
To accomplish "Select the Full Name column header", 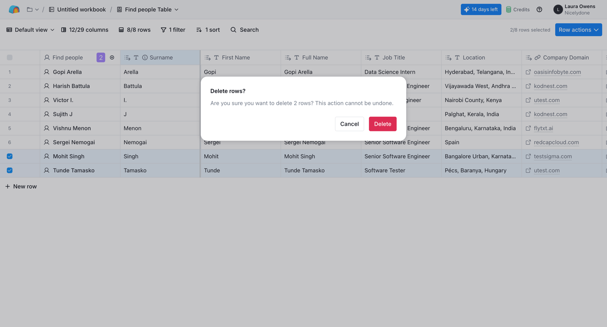I will pos(321,57).
